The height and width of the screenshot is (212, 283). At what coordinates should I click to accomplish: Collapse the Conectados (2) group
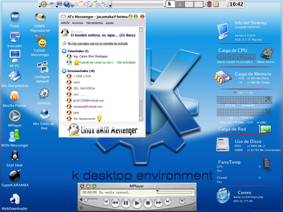(64, 51)
